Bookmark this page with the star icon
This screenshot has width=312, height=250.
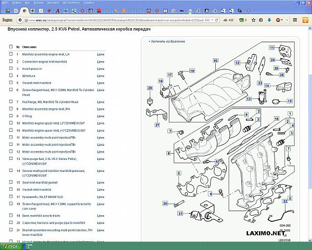253,20
